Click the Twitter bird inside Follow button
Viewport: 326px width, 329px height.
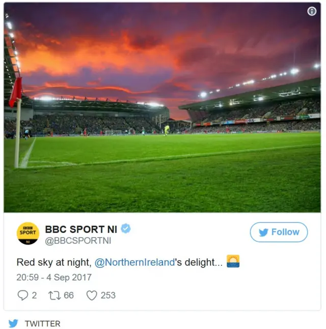pyautogui.click(x=263, y=232)
